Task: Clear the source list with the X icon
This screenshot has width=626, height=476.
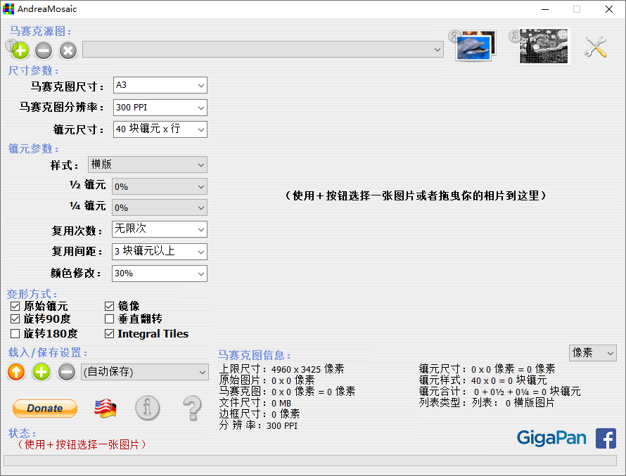Action: [x=66, y=51]
